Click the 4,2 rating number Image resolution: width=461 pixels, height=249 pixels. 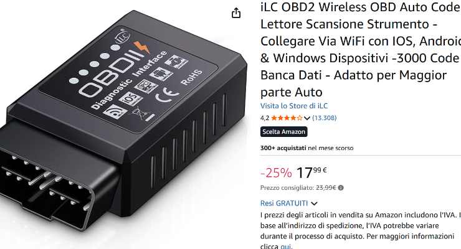(265, 118)
